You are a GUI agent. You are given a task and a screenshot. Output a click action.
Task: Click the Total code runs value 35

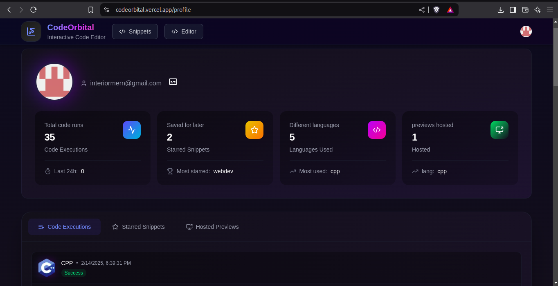[49, 137]
